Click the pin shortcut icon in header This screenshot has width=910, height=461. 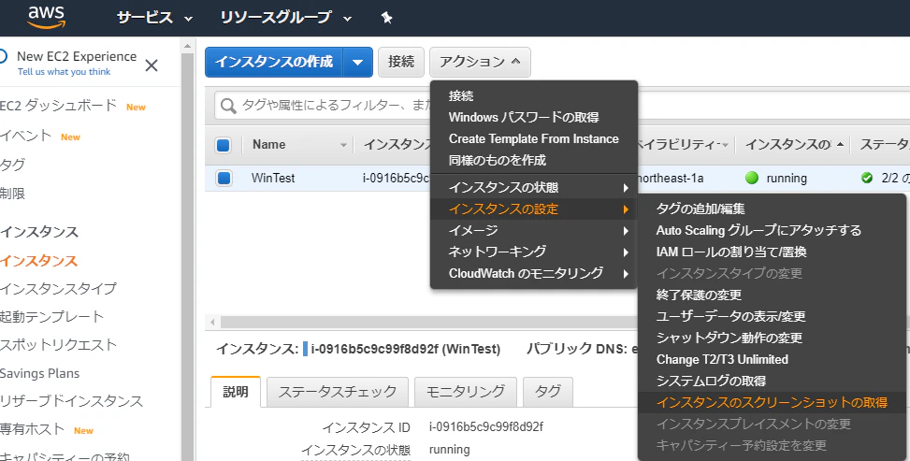(x=387, y=18)
